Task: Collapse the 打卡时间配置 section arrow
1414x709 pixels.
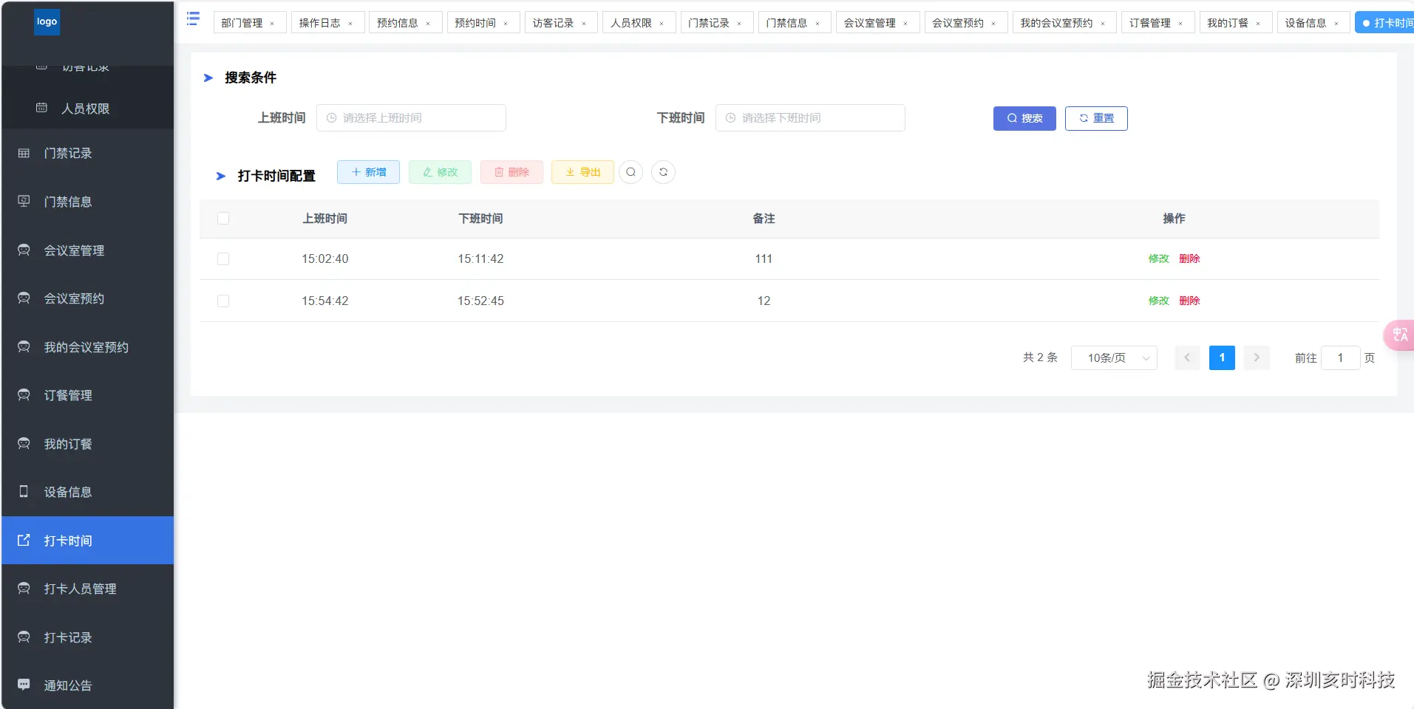Action: click(x=220, y=176)
